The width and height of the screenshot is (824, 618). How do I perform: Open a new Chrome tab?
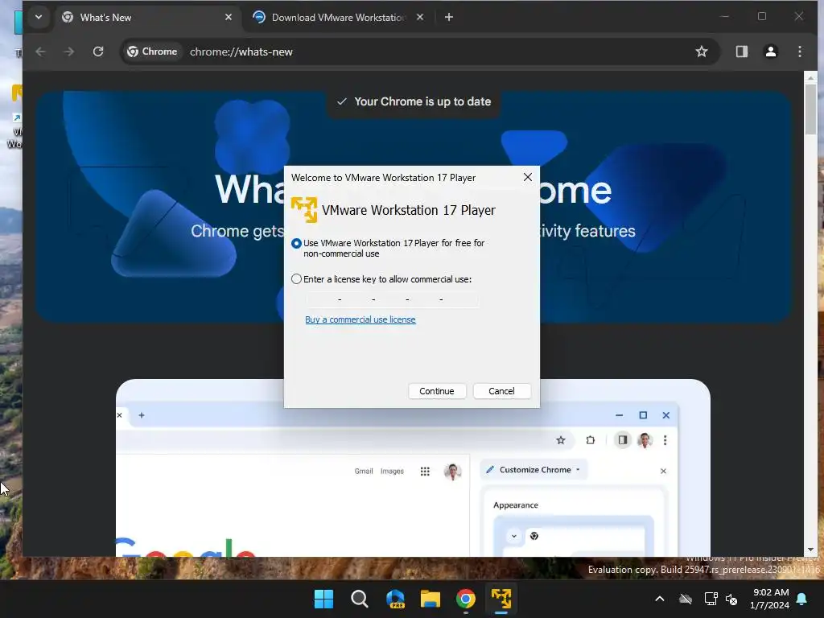click(449, 18)
